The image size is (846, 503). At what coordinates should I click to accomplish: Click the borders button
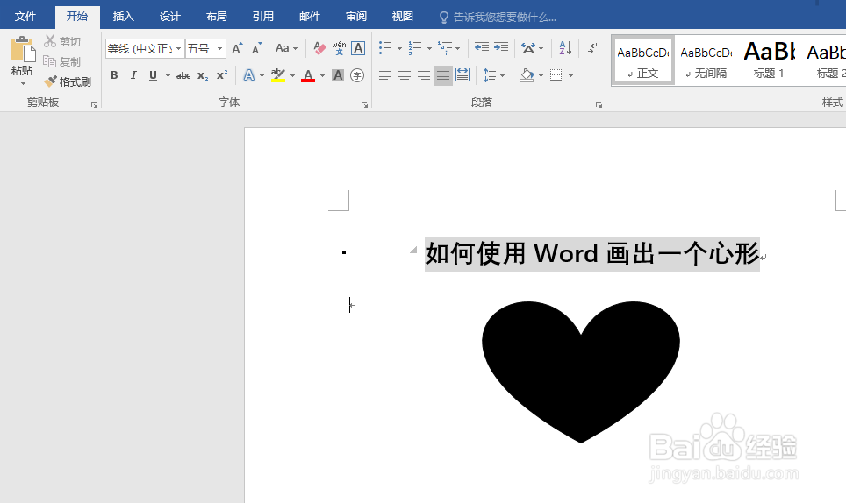click(x=556, y=75)
